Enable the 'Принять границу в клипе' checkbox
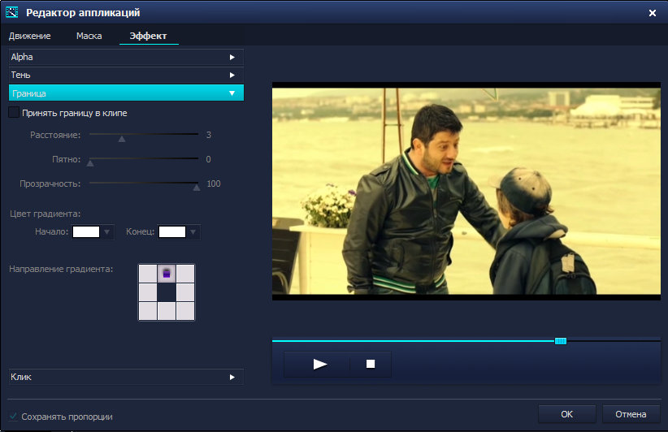This screenshot has height=432, width=668. pyautogui.click(x=14, y=113)
